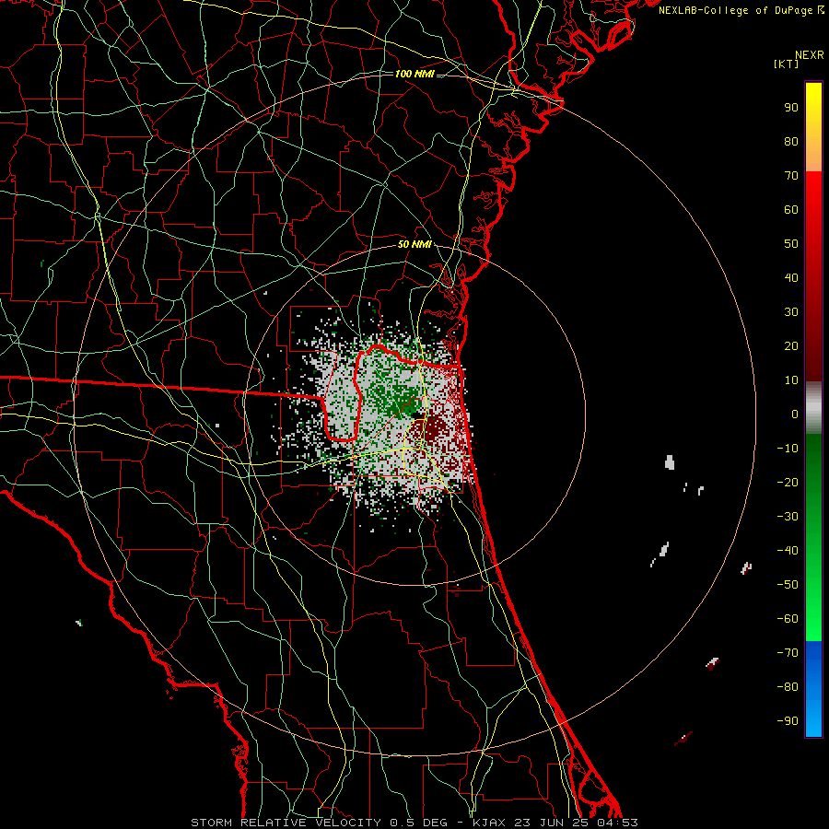
Task: Click the [KT] units label
Action: [x=787, y=64]
